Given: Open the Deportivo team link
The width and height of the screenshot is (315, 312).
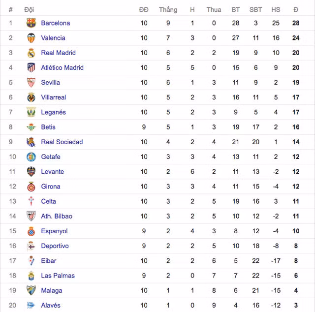Looking at the screenshot, I should point(55,246).
